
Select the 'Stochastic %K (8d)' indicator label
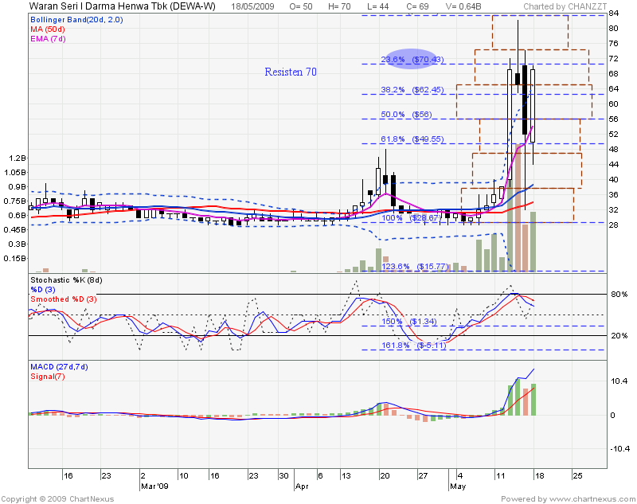click(66, 280)
